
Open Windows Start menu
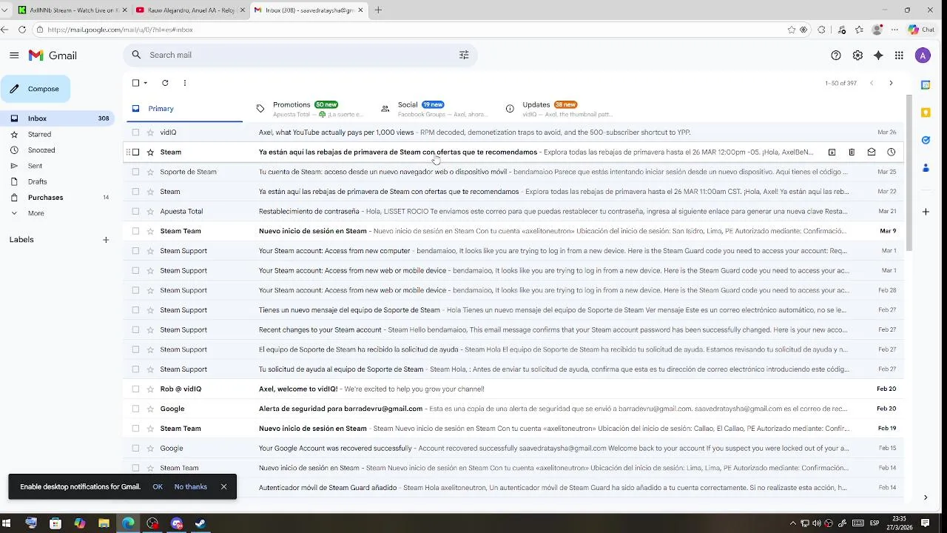coord(7,523)
